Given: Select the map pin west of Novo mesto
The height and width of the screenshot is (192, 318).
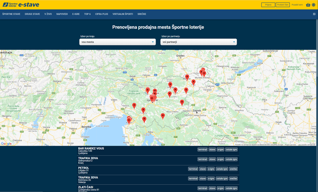Looking at the screenshot, I should click(x=162, y=116).
